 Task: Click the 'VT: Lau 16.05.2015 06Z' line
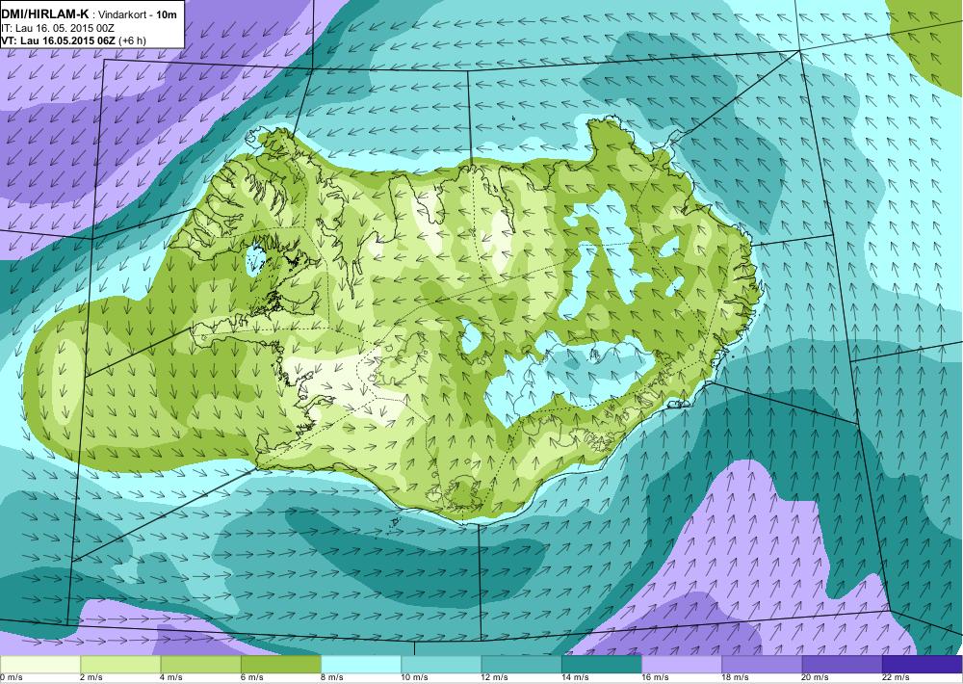(59, 40)
